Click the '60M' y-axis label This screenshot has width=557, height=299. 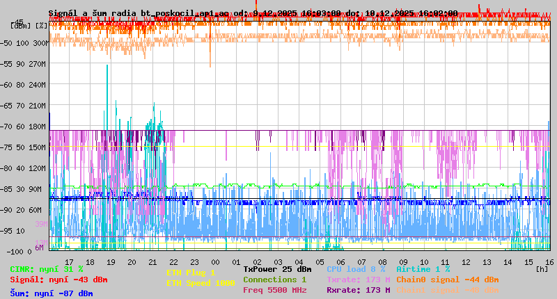tap(36, 210)
